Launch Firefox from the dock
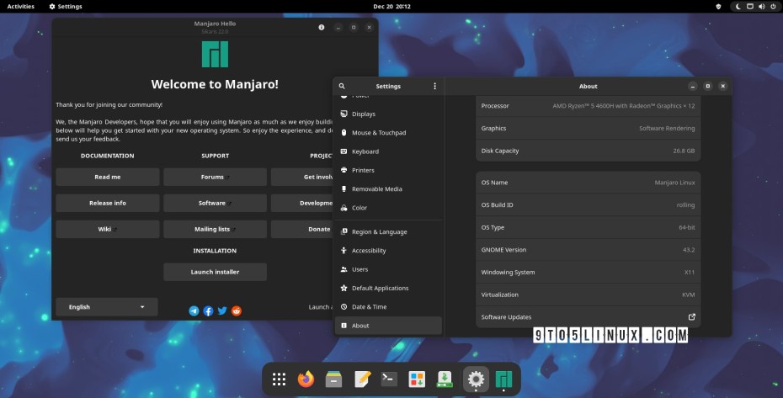Viewport: 783px width, 398px height. (x=306, y=379)
